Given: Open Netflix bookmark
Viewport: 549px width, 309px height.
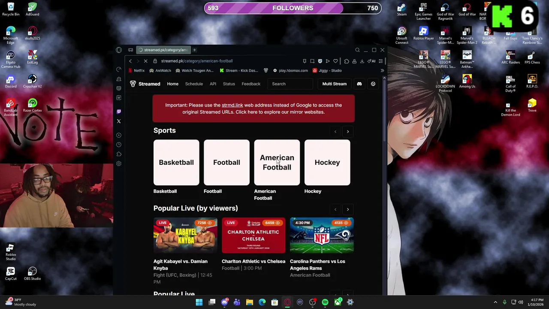Looking at the screenshot, I should coord(137,70).
